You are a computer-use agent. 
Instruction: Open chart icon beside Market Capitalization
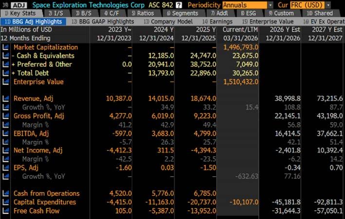point(5,47)
